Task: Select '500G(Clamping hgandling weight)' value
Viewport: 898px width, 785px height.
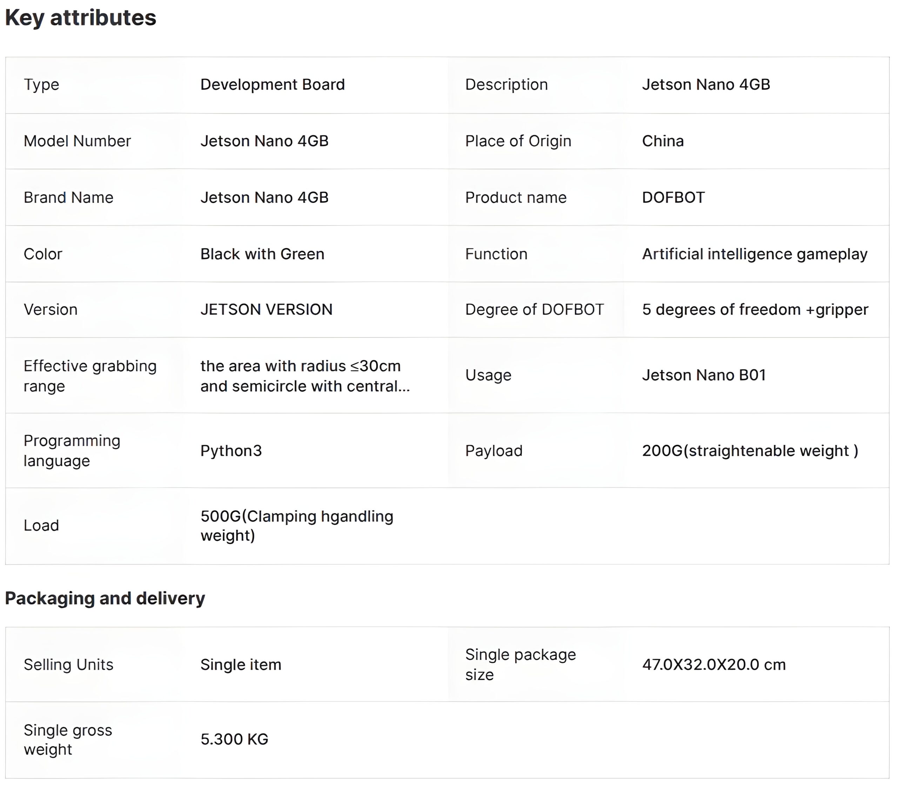Action: 297,526
